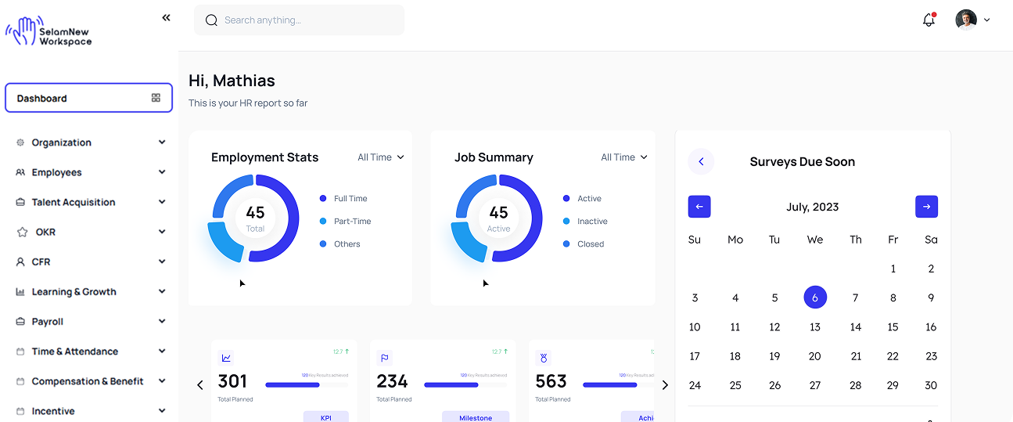Open Job Summary All Time dropdown
The image size is (1013, 422).
pyautogui.click(x=624, y=157)
